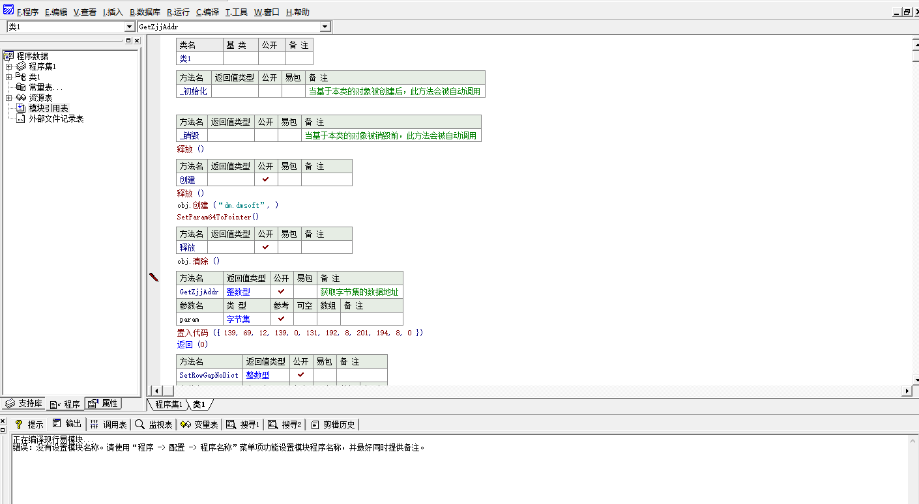Screen dimensions: 919x504
Task: Click the 程序集1 stack icon in the tree
Action: [x=21, y=66]
